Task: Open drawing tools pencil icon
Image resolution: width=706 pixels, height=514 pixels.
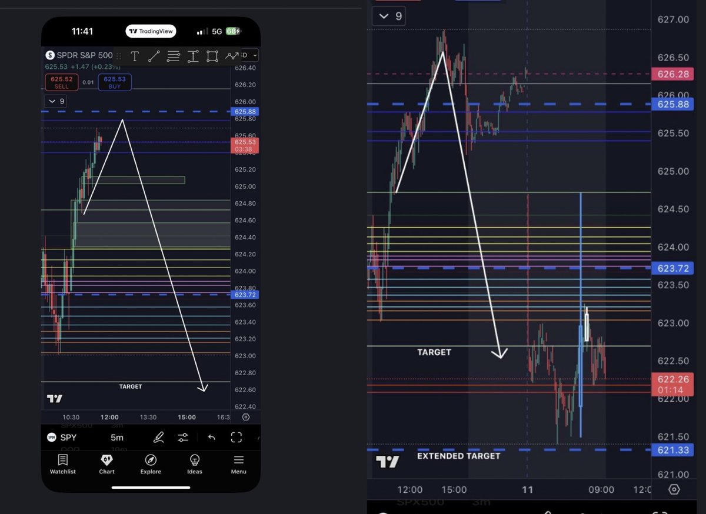Action: (x=158, y=437)
